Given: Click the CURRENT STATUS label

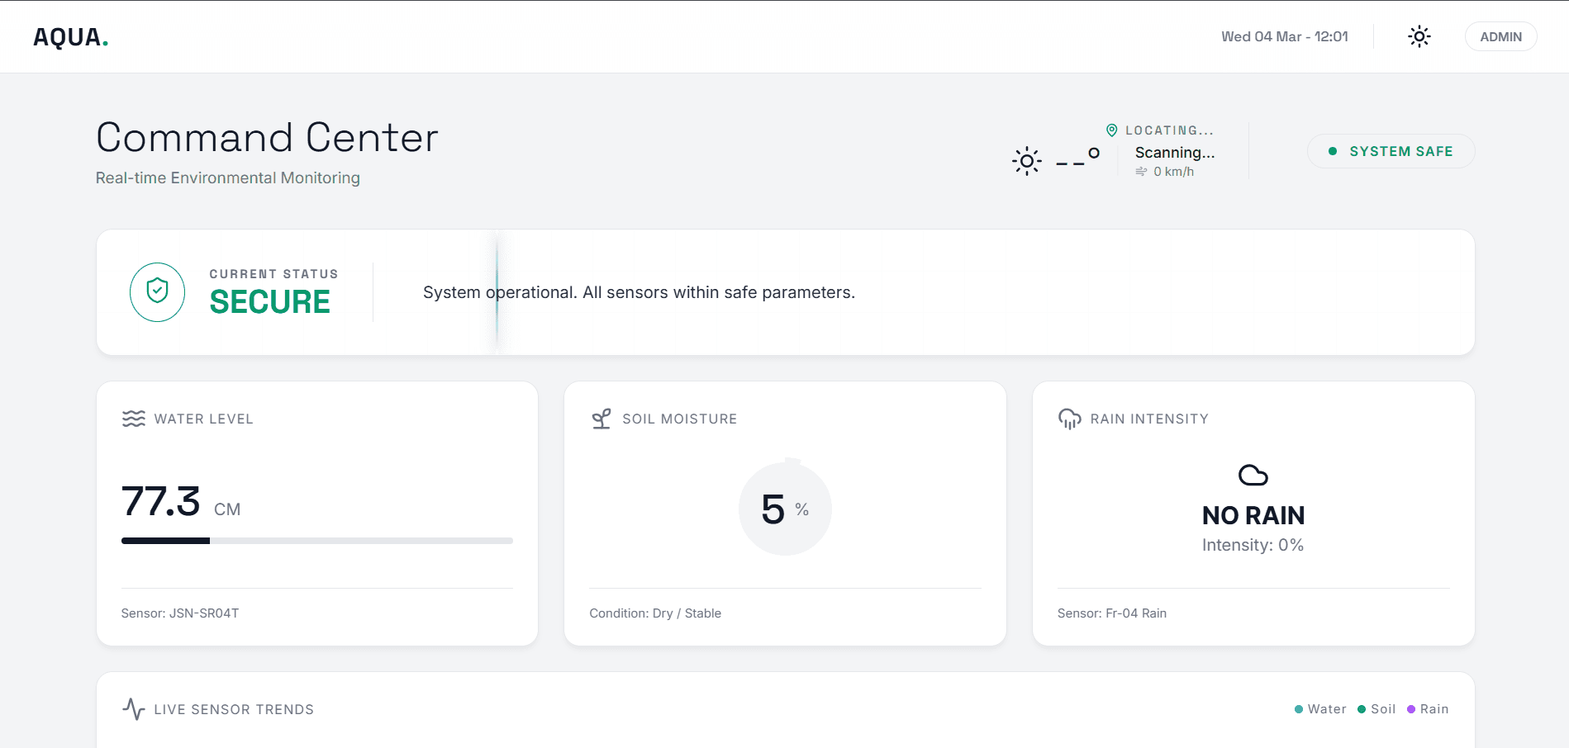Looking at the screenshot, I should 274,274.
